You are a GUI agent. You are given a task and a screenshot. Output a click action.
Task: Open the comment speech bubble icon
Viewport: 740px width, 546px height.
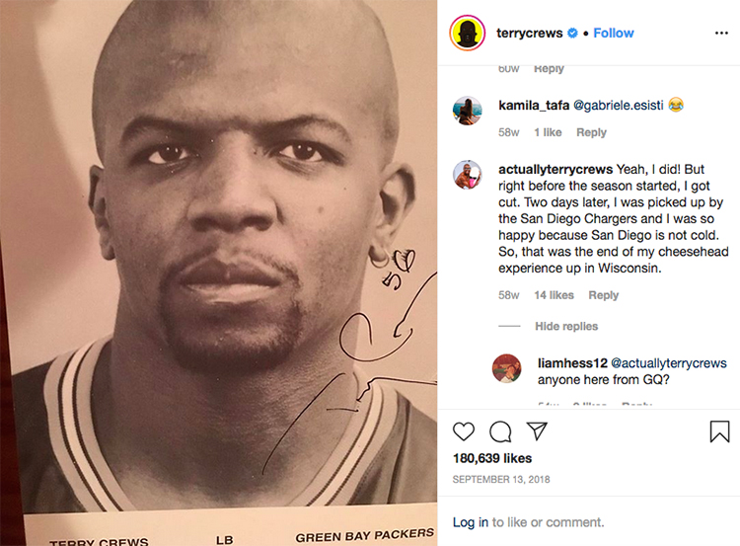[x=500, y=431]
